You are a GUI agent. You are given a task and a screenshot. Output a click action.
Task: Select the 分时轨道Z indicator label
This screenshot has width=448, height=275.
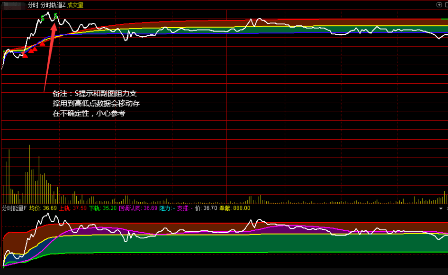click(53, 5)
